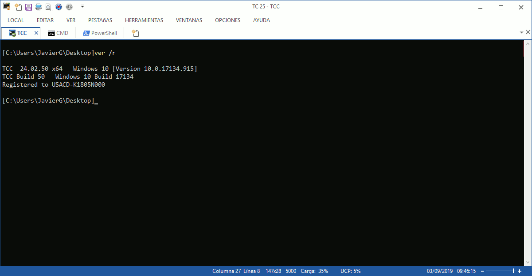This screenshot has width=532, height=276.
Task: Close the TCC tab
Action: point(36,33)
